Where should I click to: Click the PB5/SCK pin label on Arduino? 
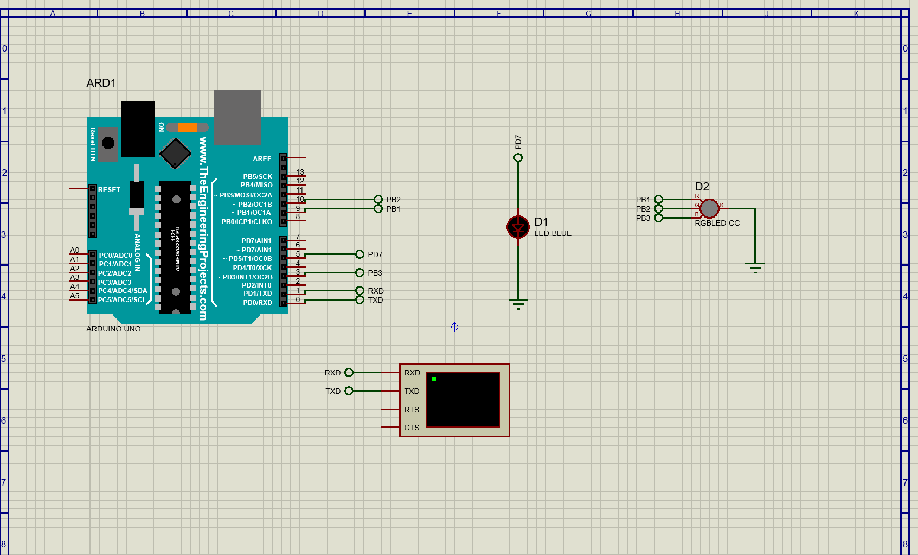[258, 177]
